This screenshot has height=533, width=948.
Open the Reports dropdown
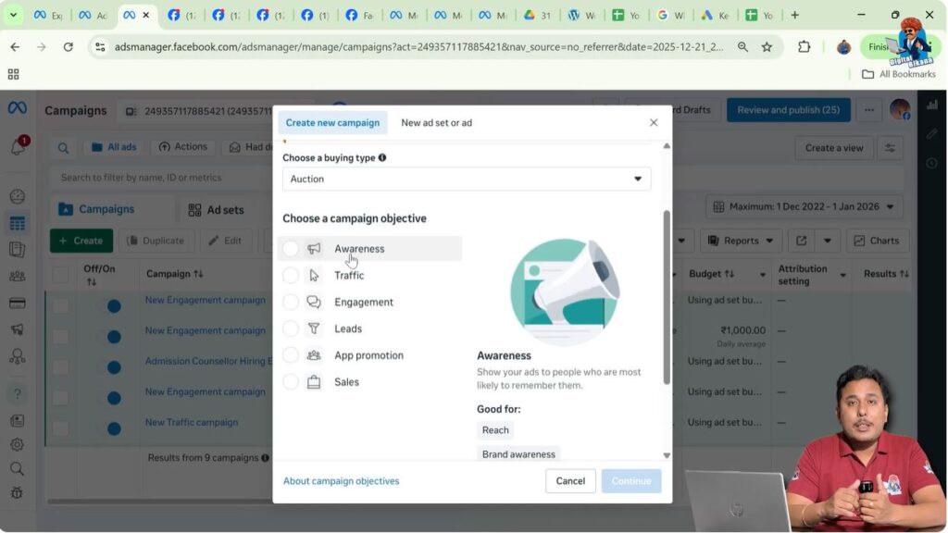pos(741,241)
